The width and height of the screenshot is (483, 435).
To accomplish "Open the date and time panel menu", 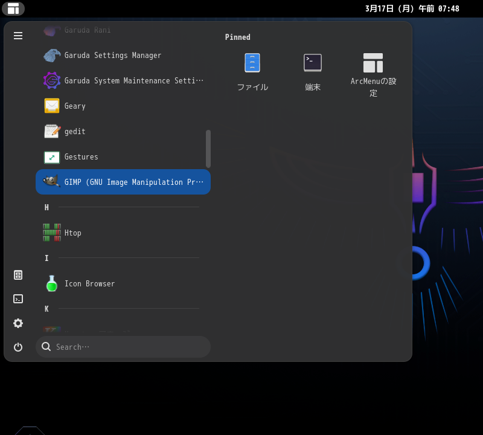I will click(x=412, y=8).
